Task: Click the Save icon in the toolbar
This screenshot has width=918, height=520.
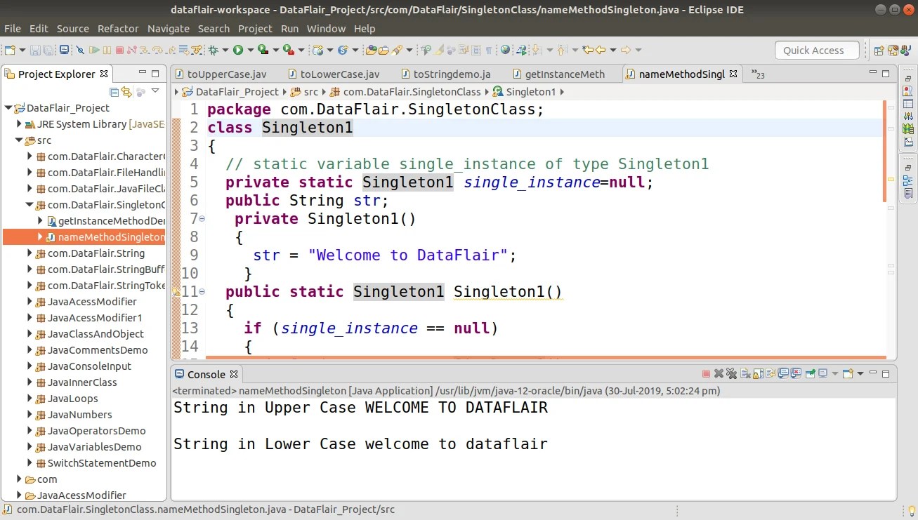Action: [x=34, y=50]
